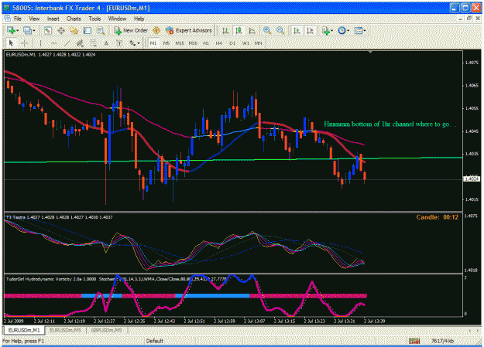The image size is (484, 347).
Task: Open the Tools menu
Action: point(94,19)
